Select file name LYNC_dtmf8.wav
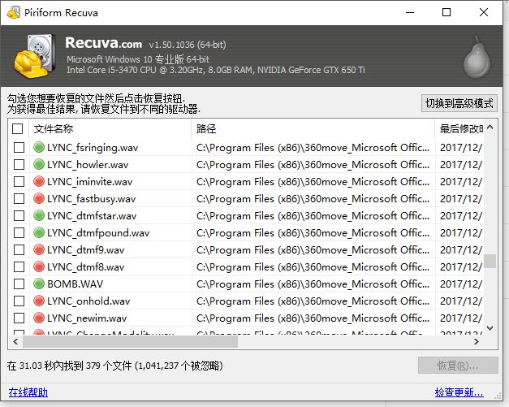The height and width of the screenshot is (407, 509). (x=86, y=267)
